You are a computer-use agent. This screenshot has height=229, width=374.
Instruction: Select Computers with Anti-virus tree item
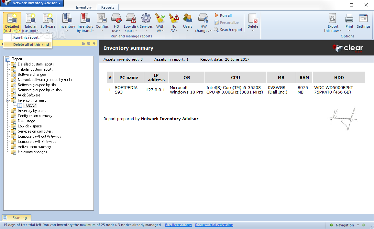coord(37,142)
